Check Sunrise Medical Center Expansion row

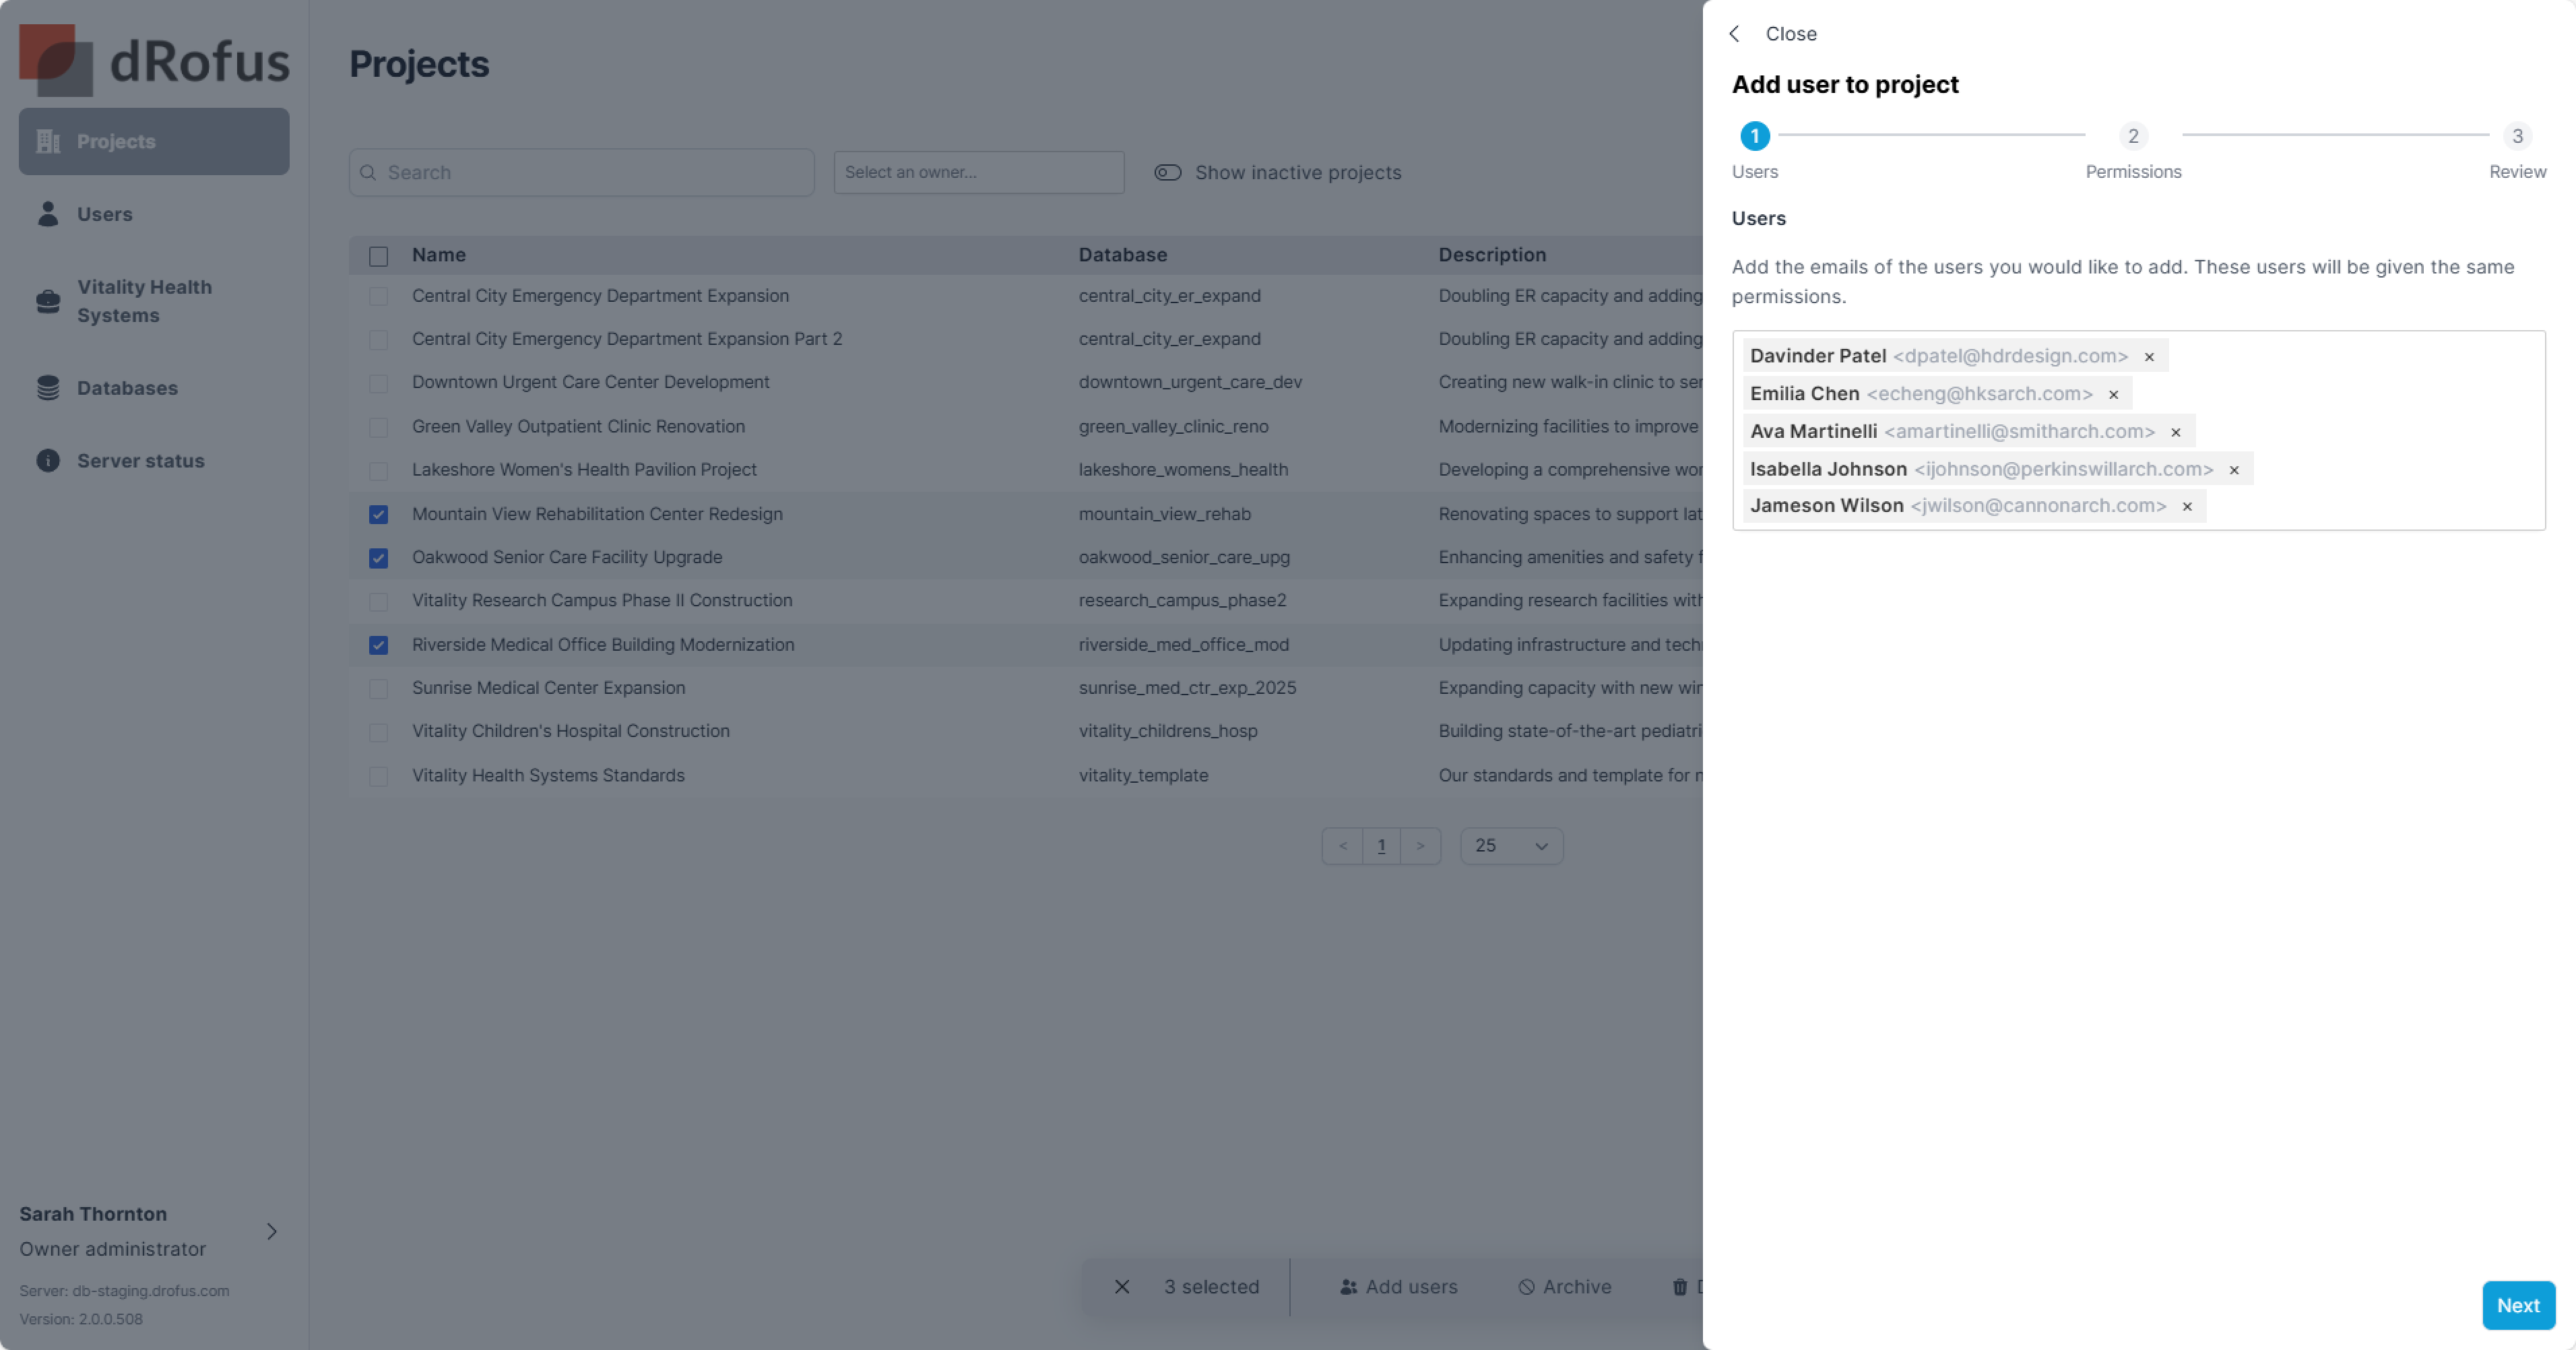coord(378,688)
